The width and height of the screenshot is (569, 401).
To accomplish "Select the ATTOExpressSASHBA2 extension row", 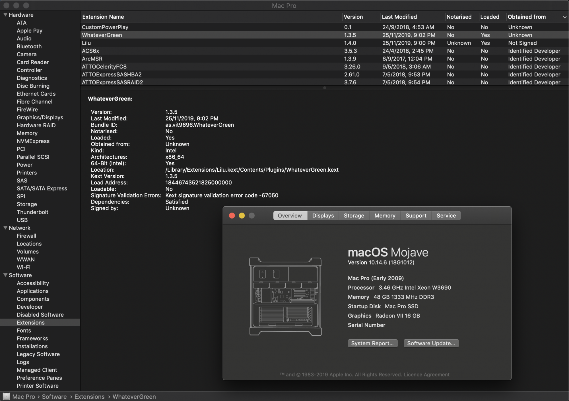I will tap(325, 74).
